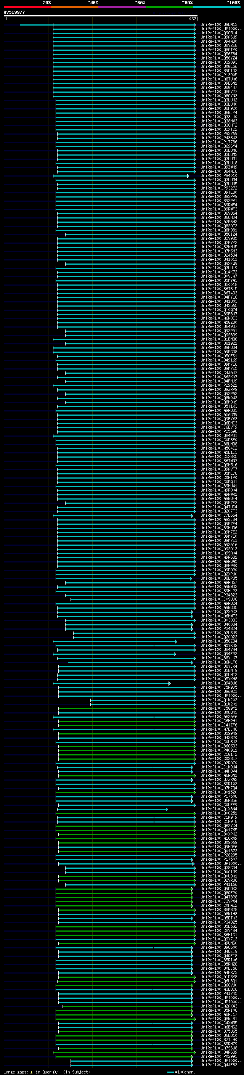The width and height of the screenshot is (244, 1075).
Task: Select hit UniRef100_Q94ER2
Action: (219, 654)
